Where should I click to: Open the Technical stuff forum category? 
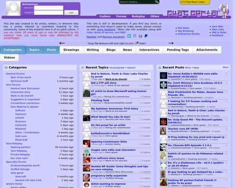coord(19,81)
